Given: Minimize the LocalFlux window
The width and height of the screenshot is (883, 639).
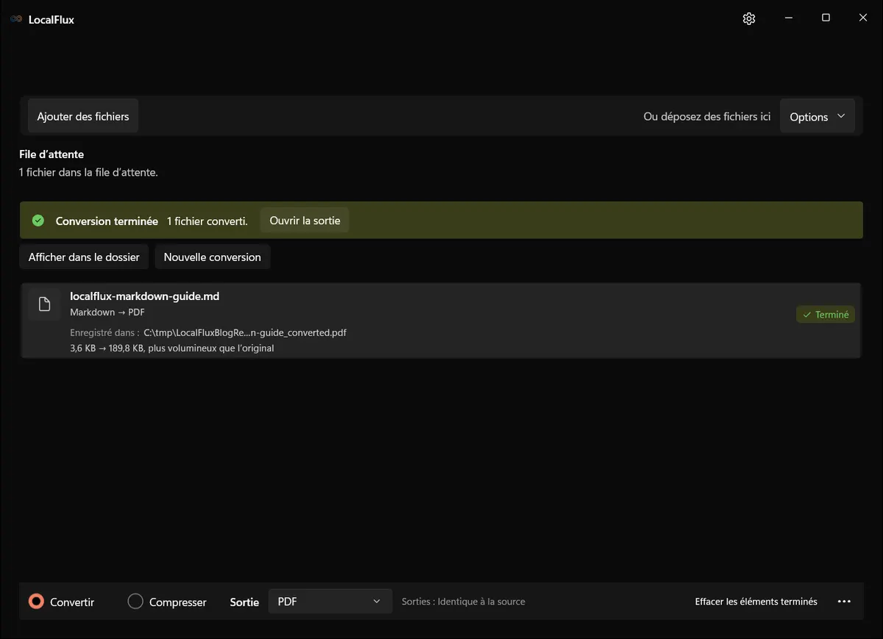Looking at the screenshot, I should (788, 18).
